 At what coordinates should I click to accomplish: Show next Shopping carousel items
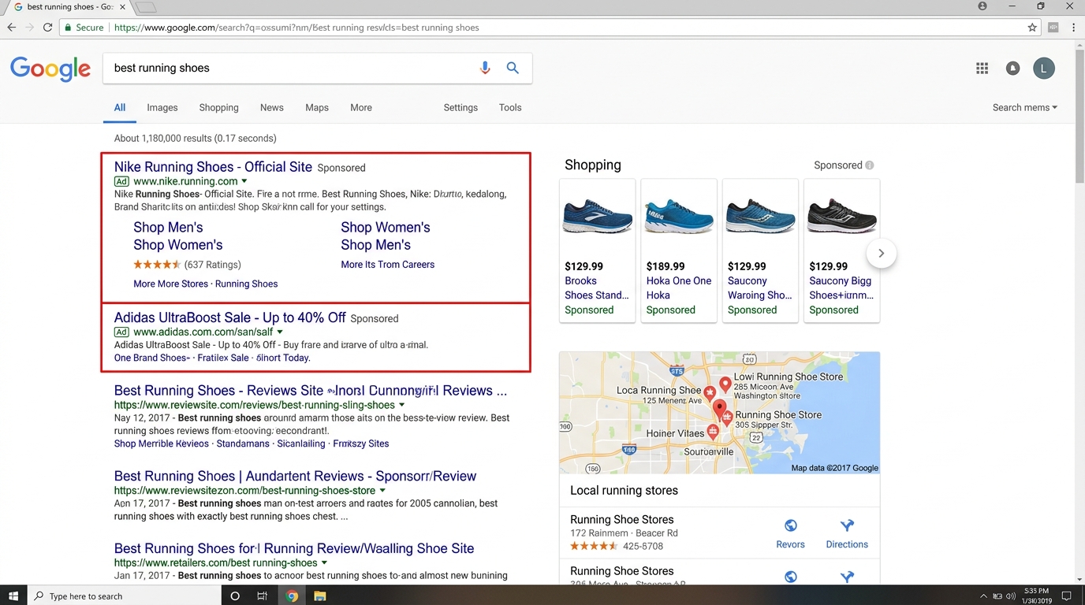[x=881, y=253]
